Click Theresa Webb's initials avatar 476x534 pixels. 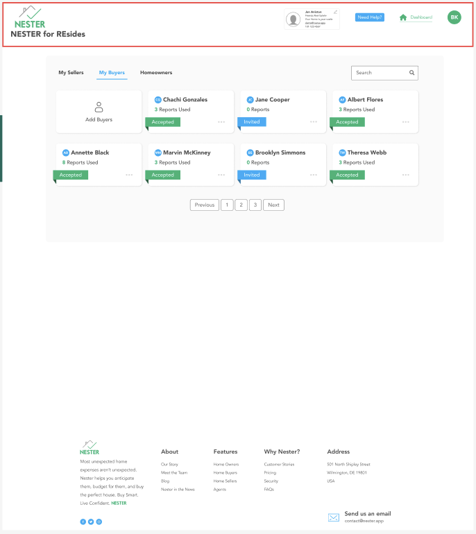[x=342, y=153]
